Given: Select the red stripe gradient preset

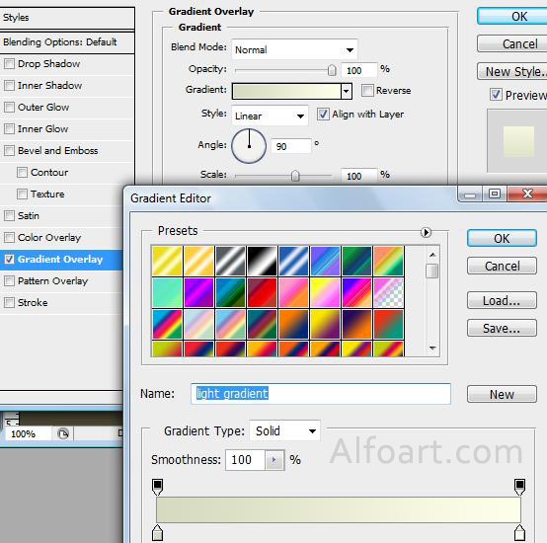Looking at the screenshot, I should coord(262,292).
